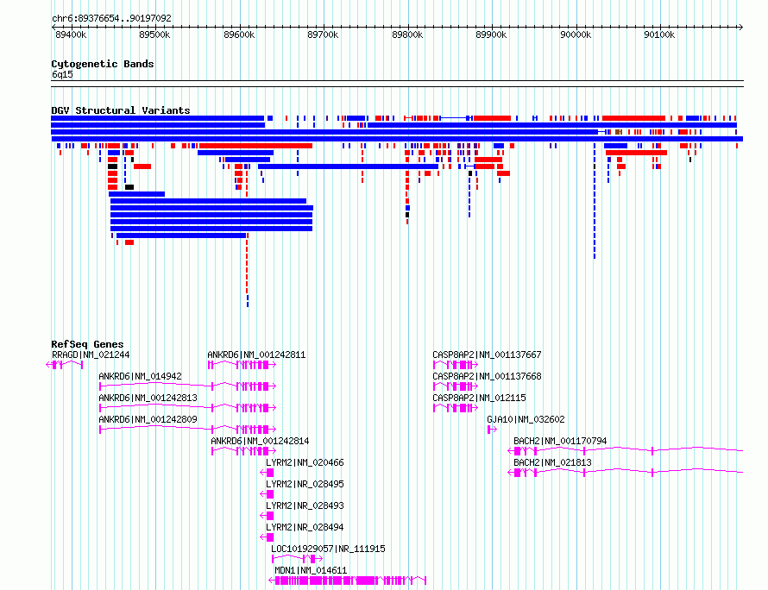Click the GJA10 gene model glyph
Viewport: 768px width, 590px height.
(492, 430)
